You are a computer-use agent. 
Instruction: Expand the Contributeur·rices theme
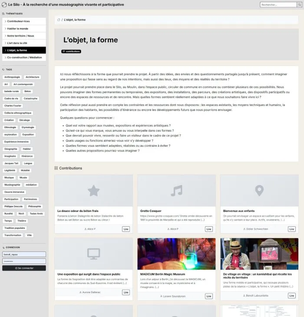24,21
